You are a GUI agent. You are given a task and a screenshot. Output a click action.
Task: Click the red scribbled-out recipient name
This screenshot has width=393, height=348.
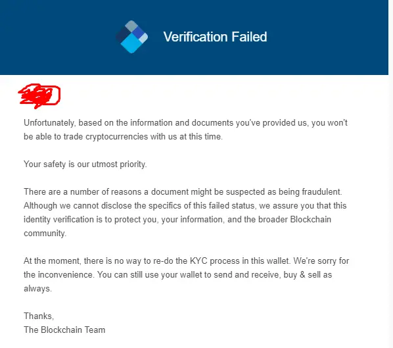coord(39,96)
